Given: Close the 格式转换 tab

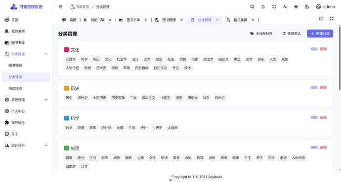Looking at the screenshot, I should [x=253, y=20].
